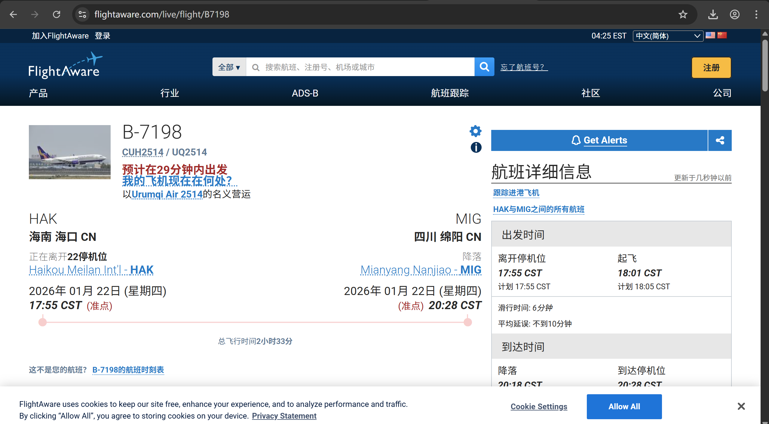Click the 平均延误: 不到10分钟 text
The image size is (769, 424).
[x=535, y=324]
